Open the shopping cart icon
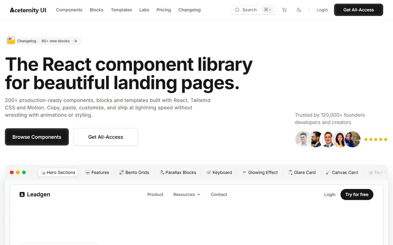Viewport: 393px width, 245px height. (x=284, y=10)
